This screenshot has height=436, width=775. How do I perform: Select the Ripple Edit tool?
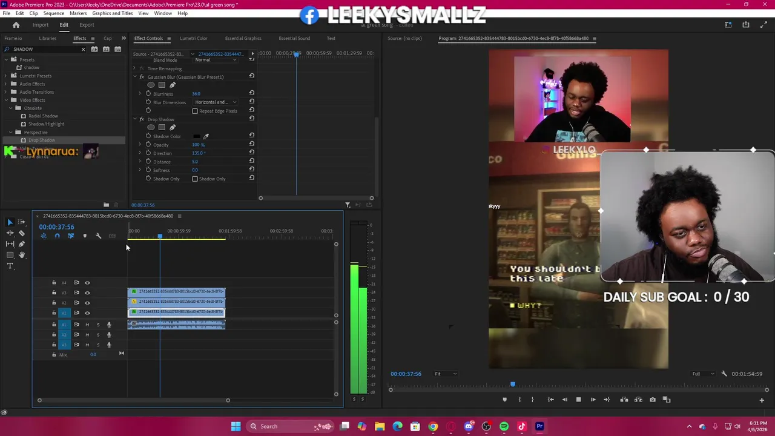tap(10, 233)
